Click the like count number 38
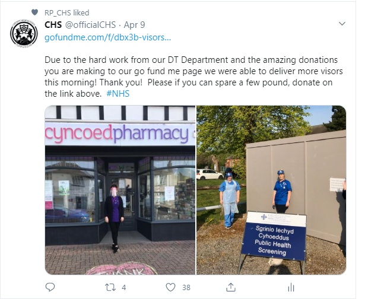This screenshot has width=365, height=299. click(x=186, y=288)
